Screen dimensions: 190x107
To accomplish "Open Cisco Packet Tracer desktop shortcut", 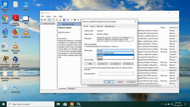I will click(x=5, y=62).
